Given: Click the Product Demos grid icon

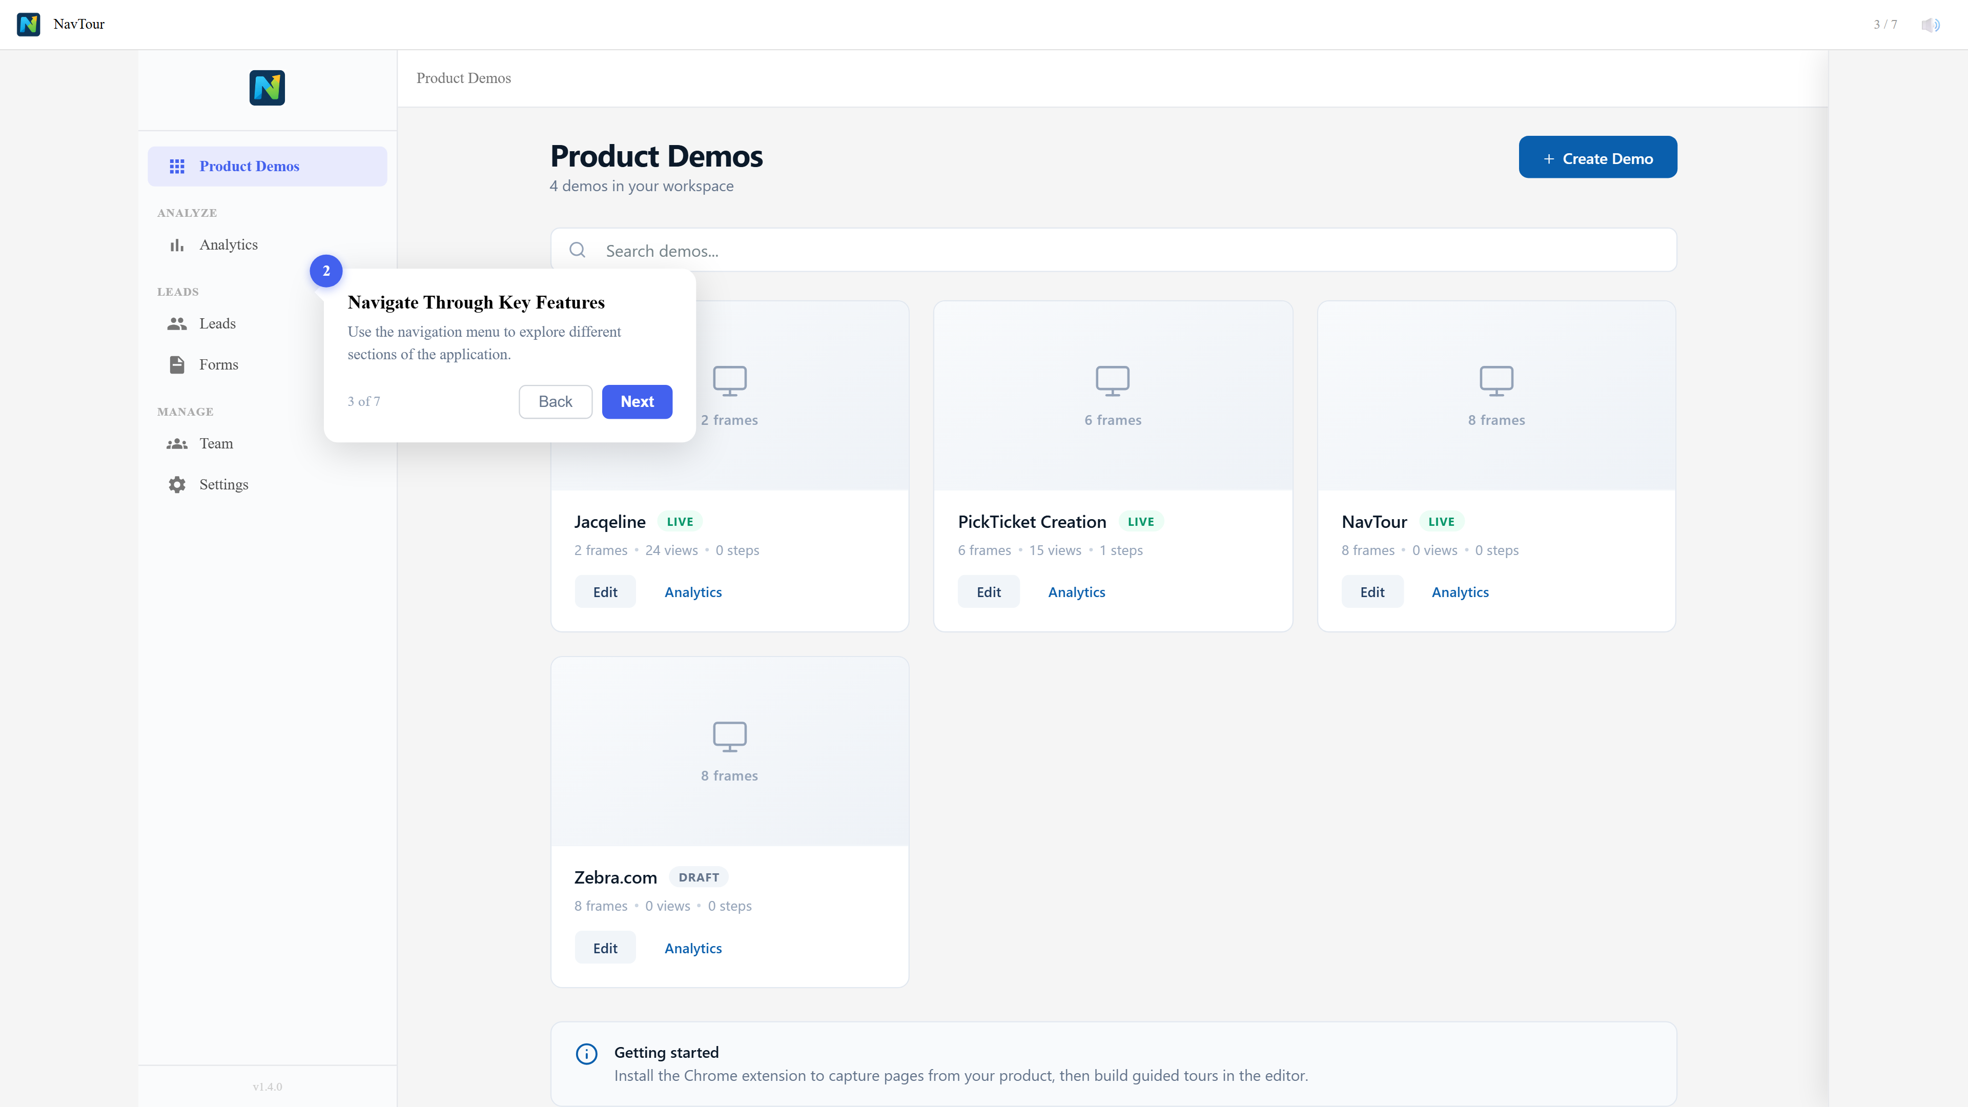Looking at the screenshot, I should [177, 166].
